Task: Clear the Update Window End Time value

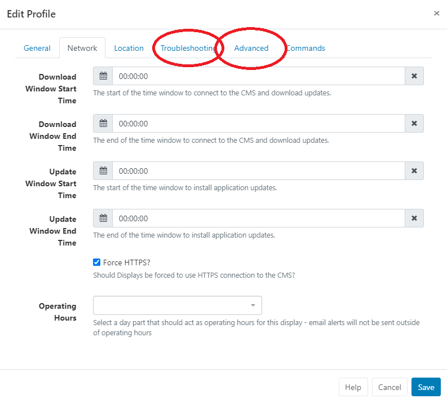Action: [414, 218]
